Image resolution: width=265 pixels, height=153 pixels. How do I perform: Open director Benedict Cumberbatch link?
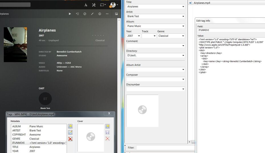click(69, 52)
